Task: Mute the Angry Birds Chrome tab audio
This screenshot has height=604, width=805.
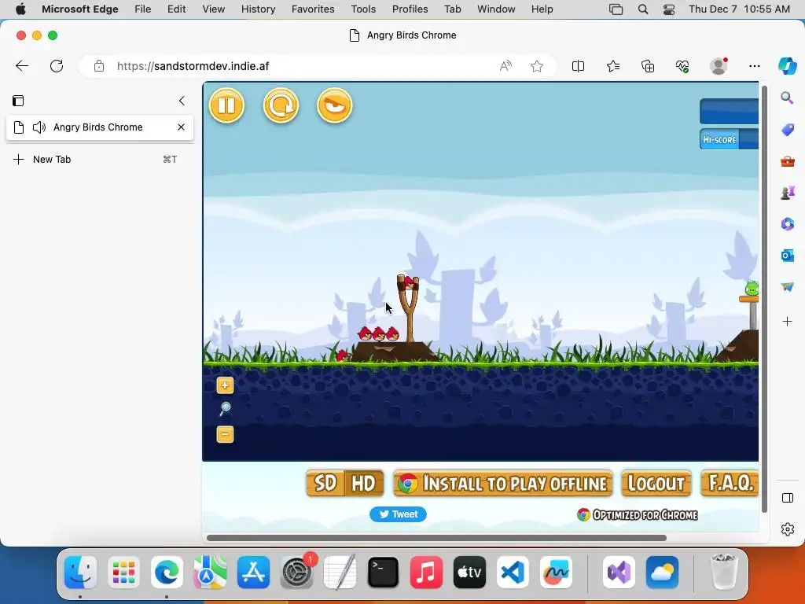Action: [39, 127]
